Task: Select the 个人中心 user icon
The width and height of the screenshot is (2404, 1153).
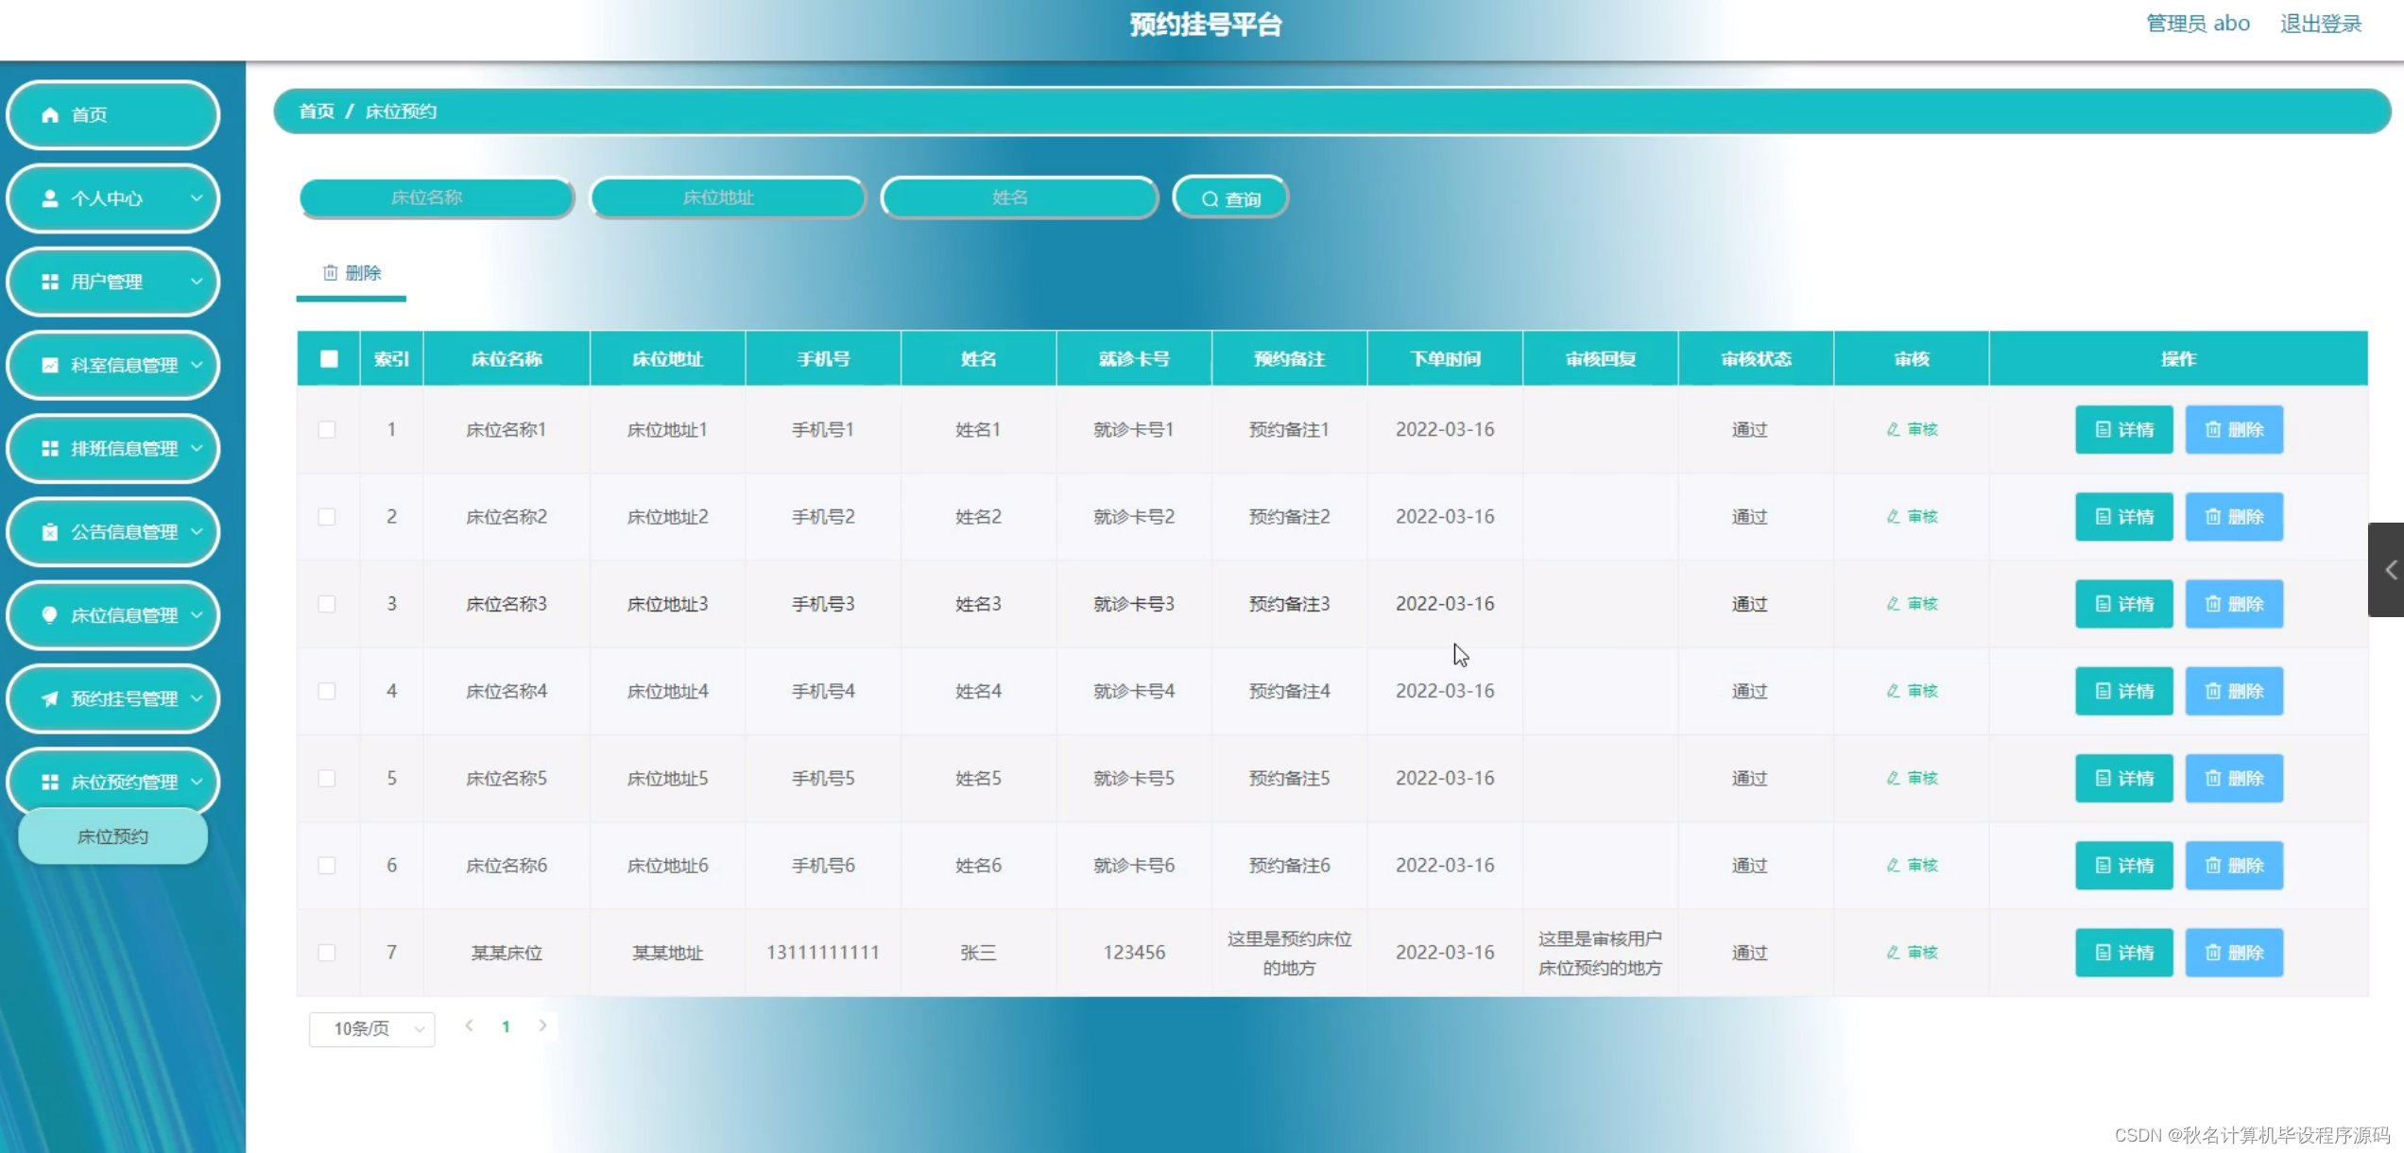Action: pyautogui.click(x=49, y=198)
